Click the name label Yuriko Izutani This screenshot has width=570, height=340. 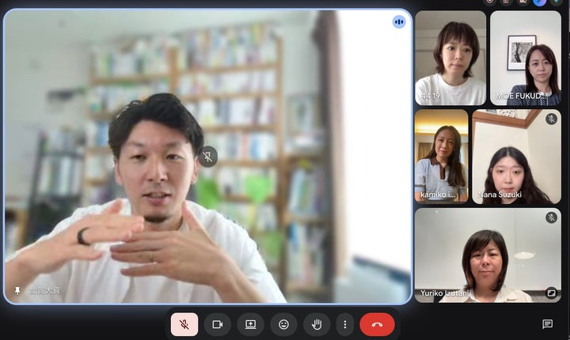pyautogui.click(x=445, y=293)
